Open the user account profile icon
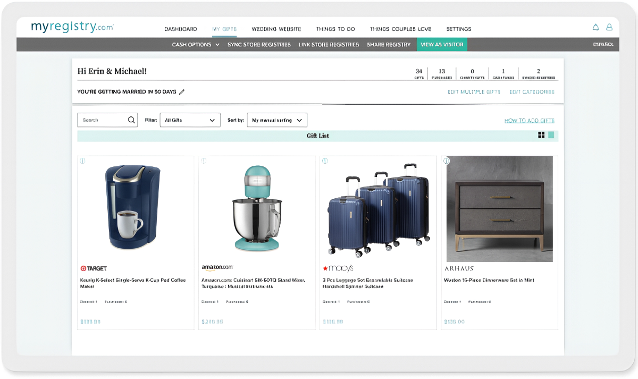 [x=609, y=27]
